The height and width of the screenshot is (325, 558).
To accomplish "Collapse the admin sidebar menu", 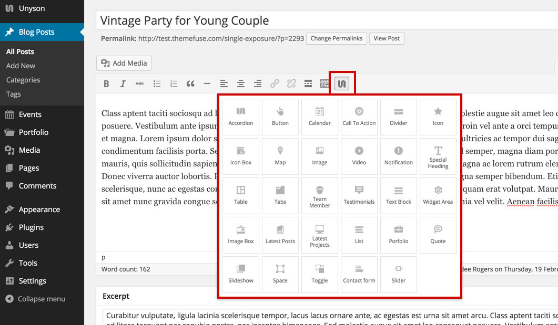I will (42, 299).
